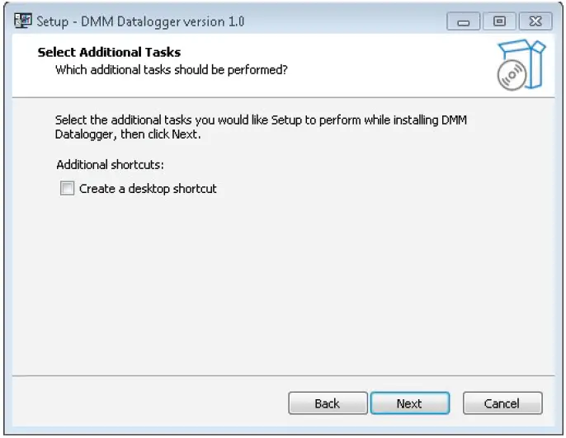Viewport: 566px width, 438px height.
Task: Minimize the Setup window
Action: (465, 22)
